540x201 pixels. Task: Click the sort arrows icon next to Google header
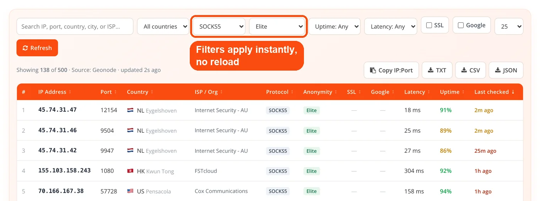(x=393, y=92)
